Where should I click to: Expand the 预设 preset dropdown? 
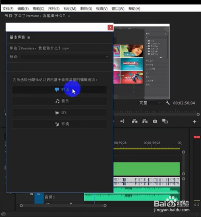point(65,57)
